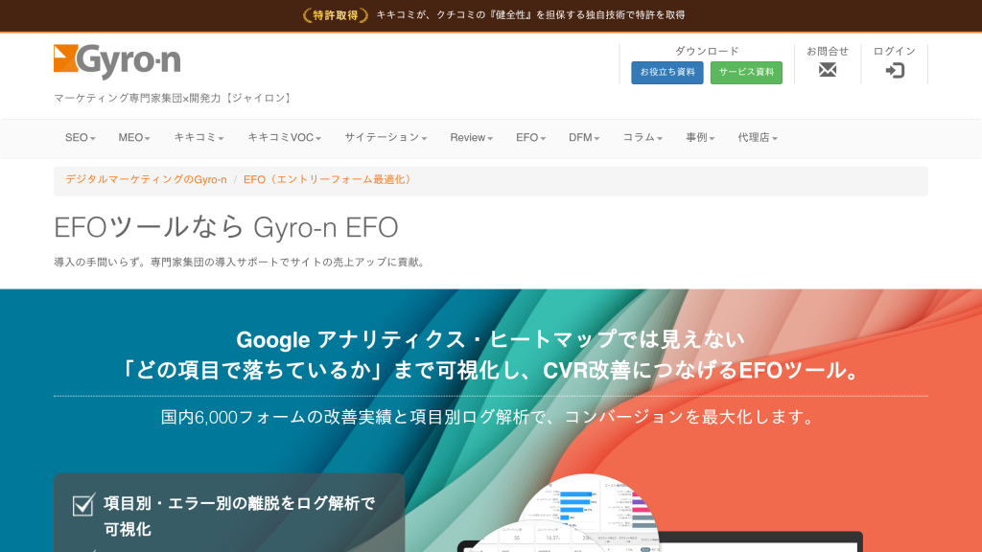982x552 pixels.
Task: Click the 国内6,000フォームの改善実績 subtitle text
Action: pyautogui.click(x=488, y=417)
